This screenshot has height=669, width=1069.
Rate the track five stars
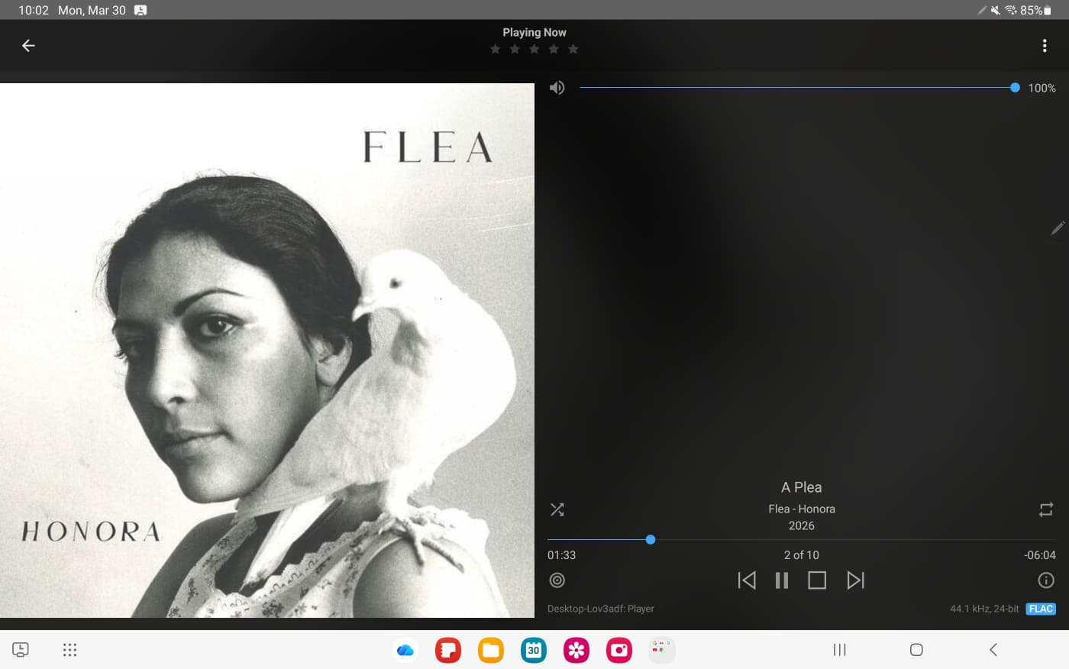(573, 50)
